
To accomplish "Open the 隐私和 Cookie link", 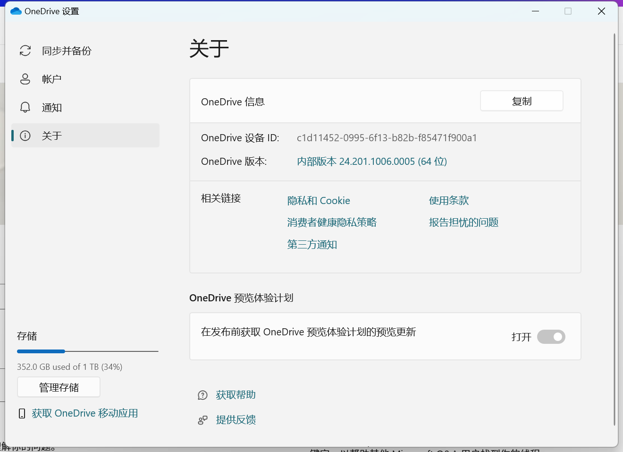I will 319,201.
